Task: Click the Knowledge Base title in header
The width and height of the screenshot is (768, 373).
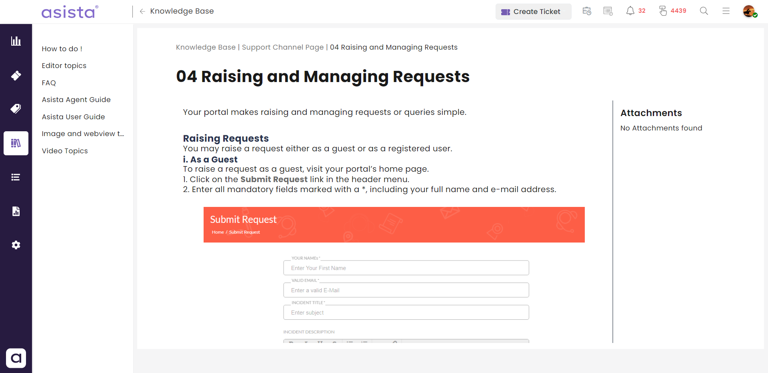Action: coord(182,11)
